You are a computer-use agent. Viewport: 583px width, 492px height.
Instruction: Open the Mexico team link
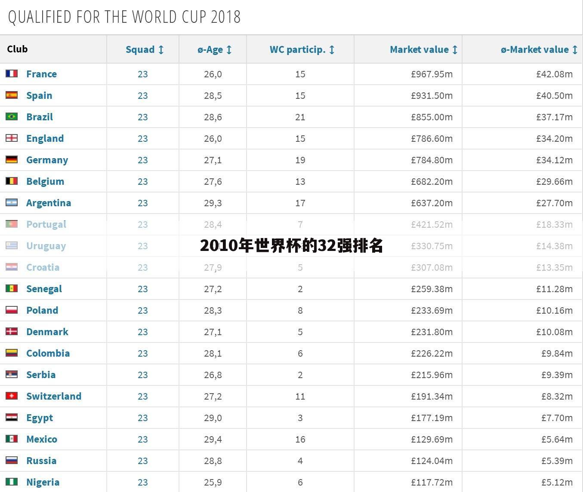click(x=42, y=439)
